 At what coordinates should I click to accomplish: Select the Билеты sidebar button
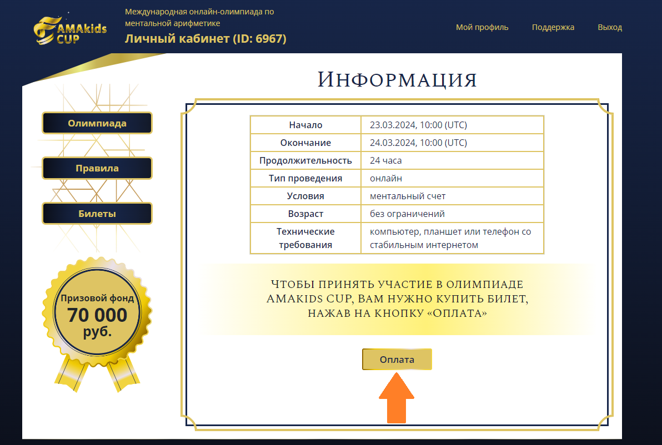[x=97, y=214]
